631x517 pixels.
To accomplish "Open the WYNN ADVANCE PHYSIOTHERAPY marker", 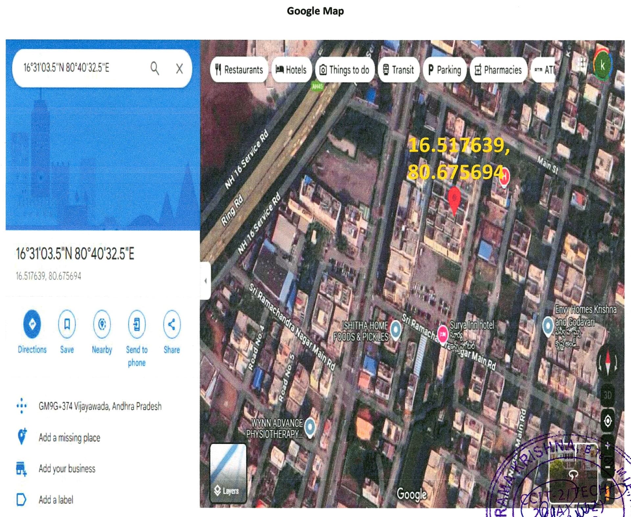I will [310, 428].
